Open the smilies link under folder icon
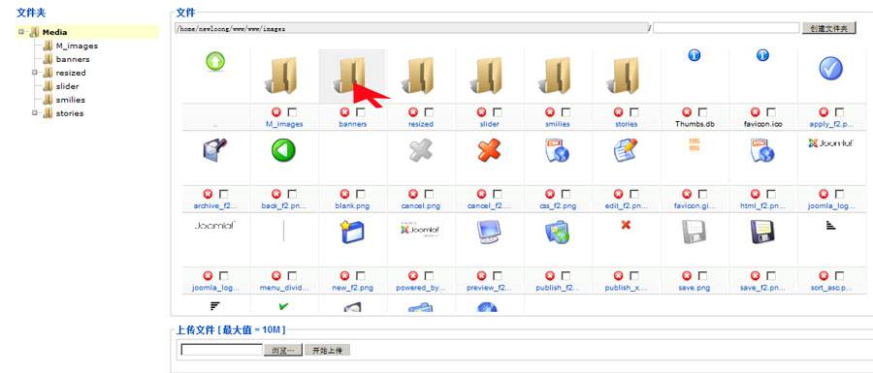Viewport: 873px width, 373px height. (x=558, y=125)
